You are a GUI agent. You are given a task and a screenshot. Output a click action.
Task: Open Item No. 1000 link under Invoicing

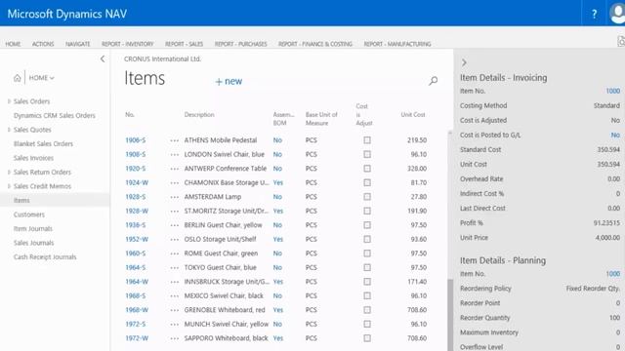pos(613,91)
